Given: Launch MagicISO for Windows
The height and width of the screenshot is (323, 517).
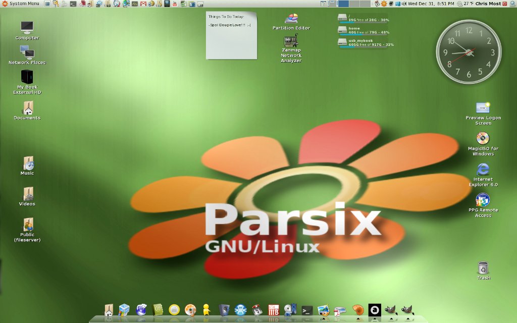Looking at the screenshot, I should 483,144.
